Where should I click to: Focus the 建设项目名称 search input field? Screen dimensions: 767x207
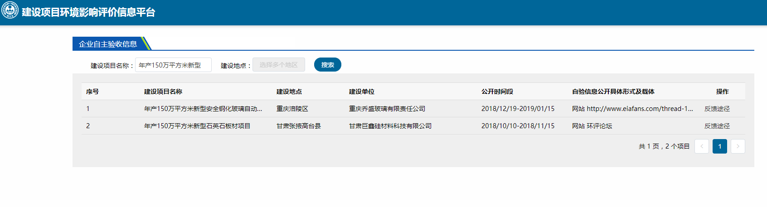[x=173, y=65]
